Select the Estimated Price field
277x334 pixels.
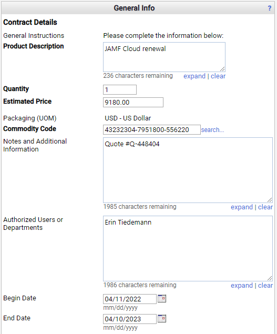coord(133,102)
